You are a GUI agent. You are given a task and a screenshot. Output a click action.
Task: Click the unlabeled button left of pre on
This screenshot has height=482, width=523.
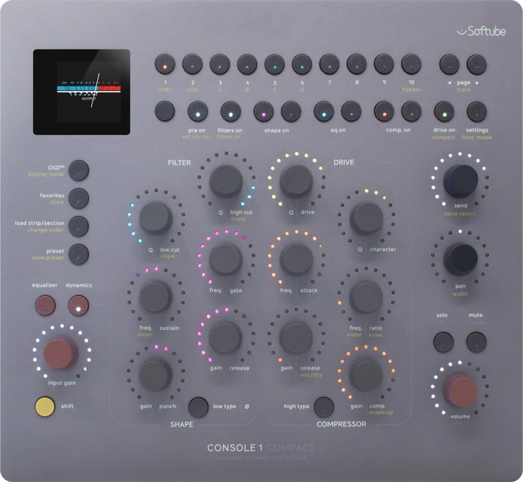(165, 112)
